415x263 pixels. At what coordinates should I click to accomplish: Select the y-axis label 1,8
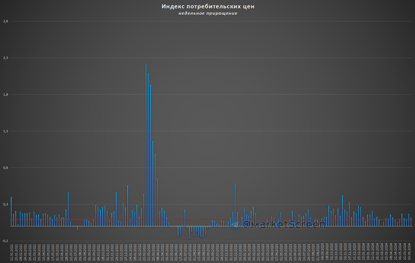point(6,95)
